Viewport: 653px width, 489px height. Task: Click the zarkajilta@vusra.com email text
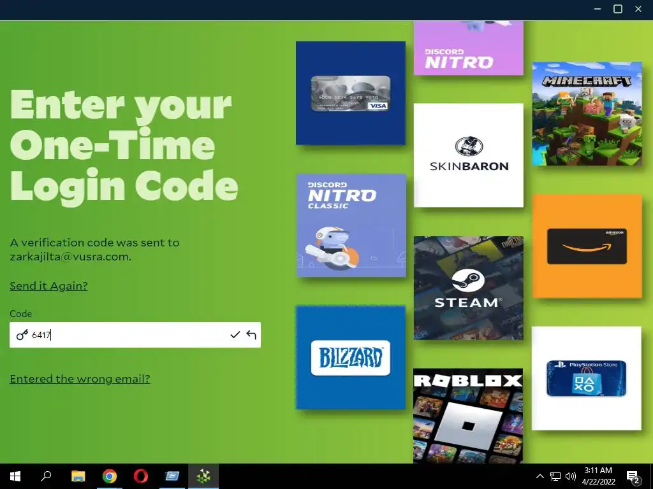[70, 257]
